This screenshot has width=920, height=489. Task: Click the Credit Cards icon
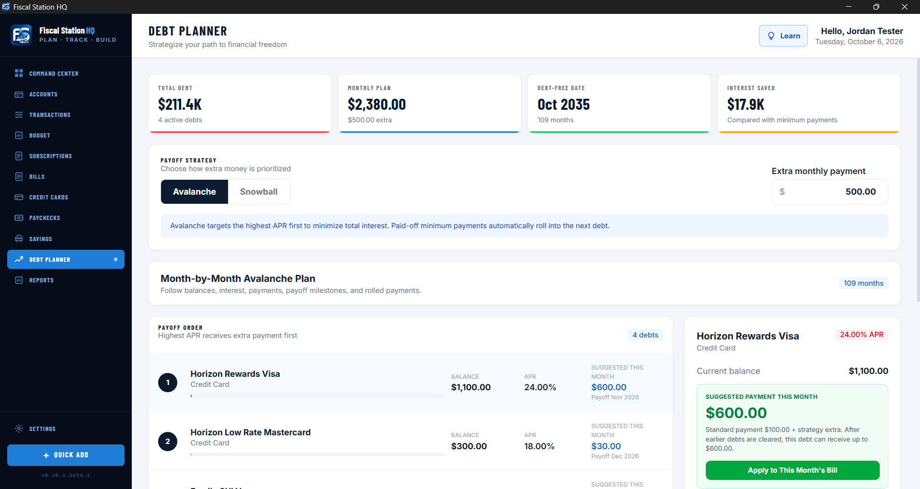point(19,198)
